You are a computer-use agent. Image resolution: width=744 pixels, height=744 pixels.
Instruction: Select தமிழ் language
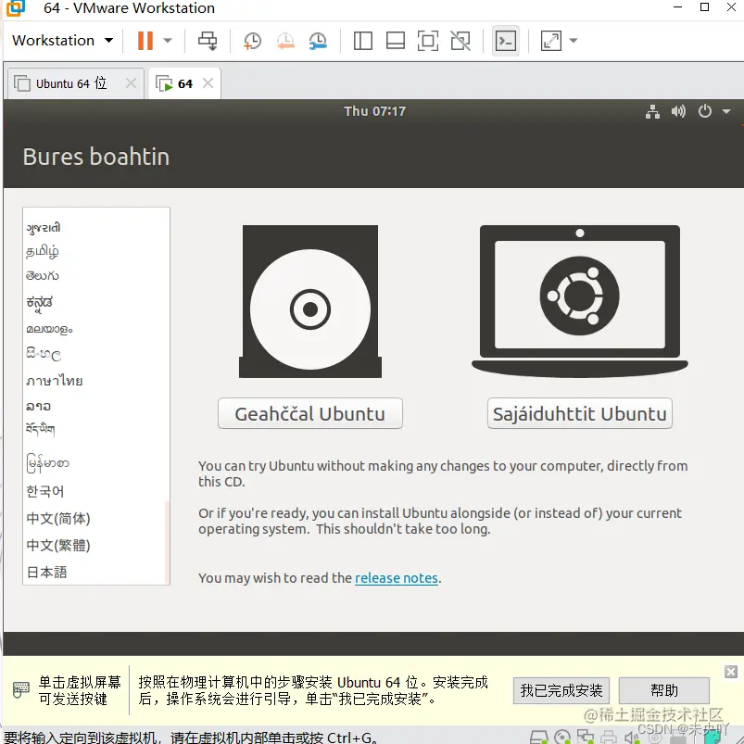[x=43, y=251]
